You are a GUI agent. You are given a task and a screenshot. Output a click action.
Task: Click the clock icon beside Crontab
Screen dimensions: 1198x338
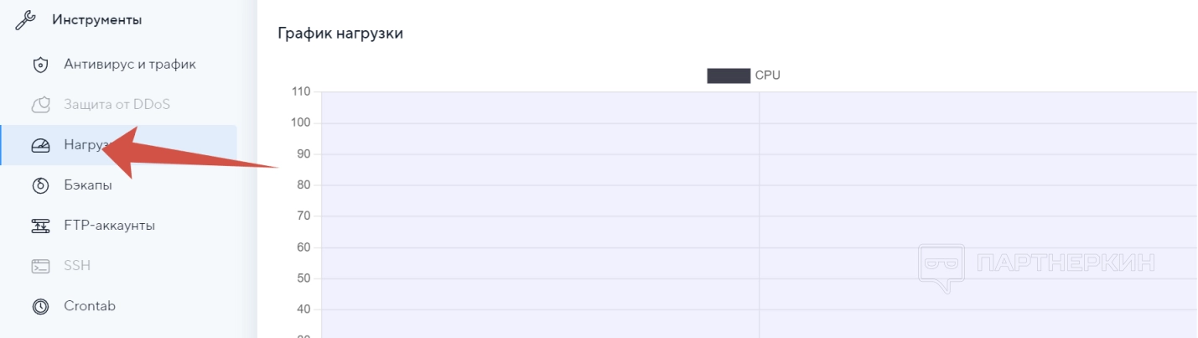tap(40, 306)
